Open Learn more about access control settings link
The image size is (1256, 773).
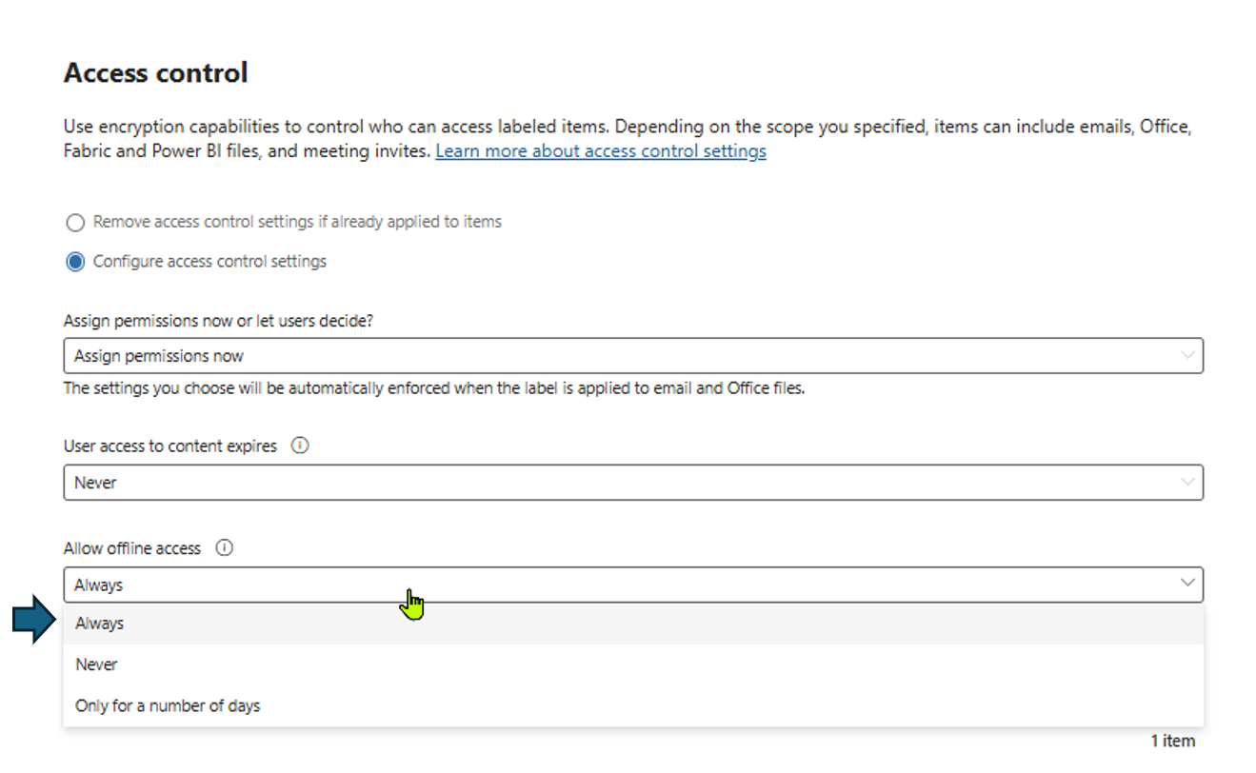[x=600, y=151]
